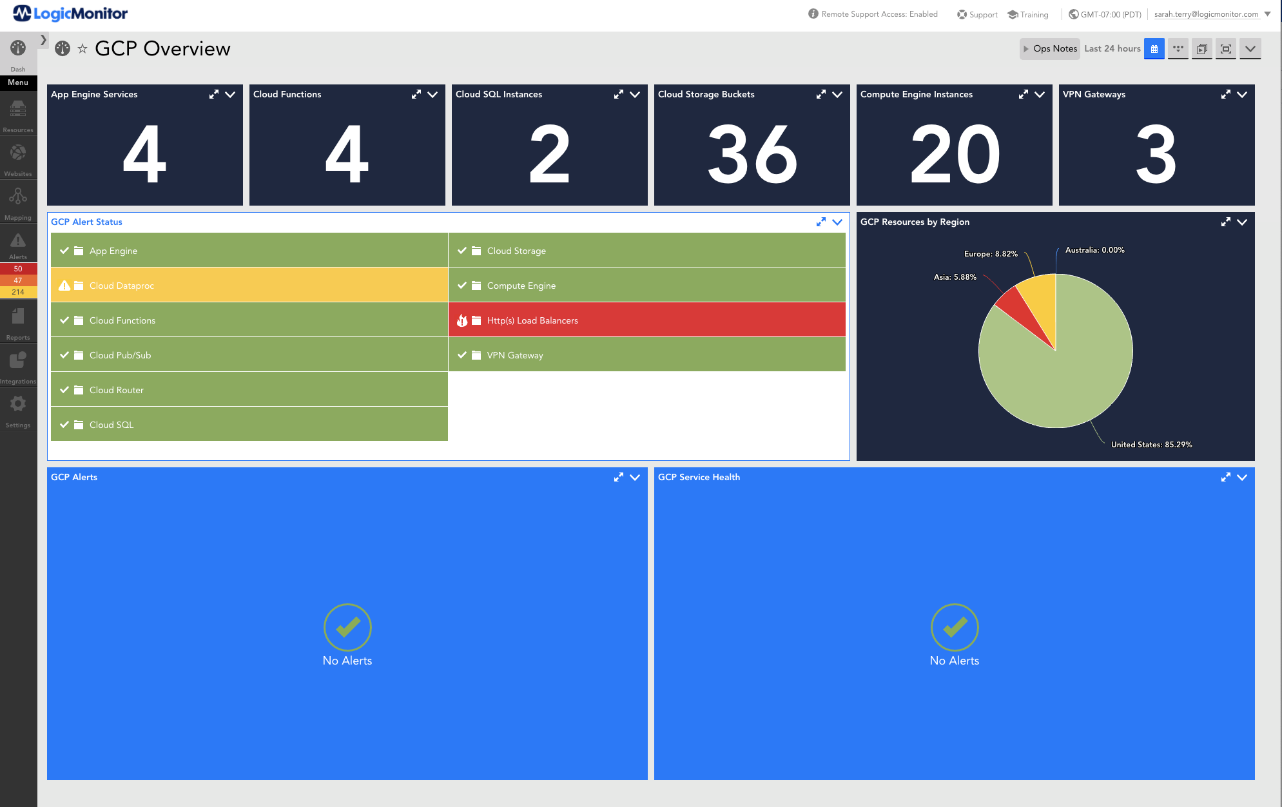This screenshot has height=807, width=1282.
Task: Open GCP Service Health widget menu
Action: [1242, 478]
